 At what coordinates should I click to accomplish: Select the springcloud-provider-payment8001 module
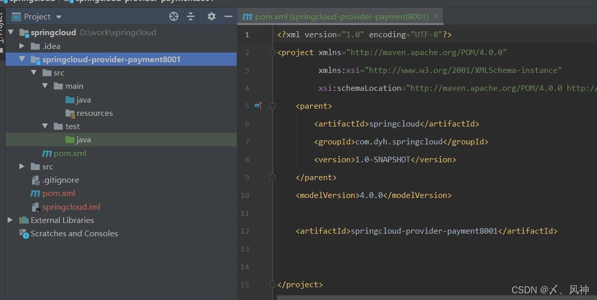point(121,59)
